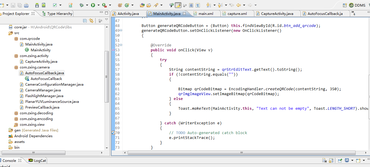Switch to the Type Hierarchy tab
370x167 pixels.
coord(57,13)
